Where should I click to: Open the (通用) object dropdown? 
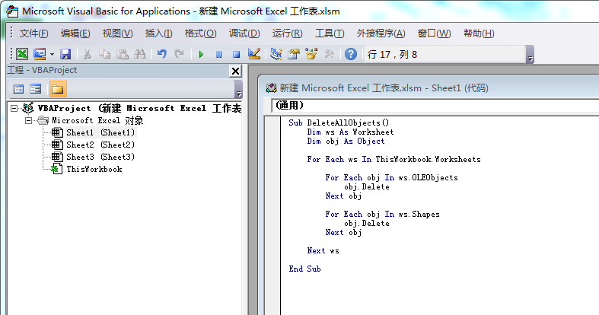[x=435, y=106]
